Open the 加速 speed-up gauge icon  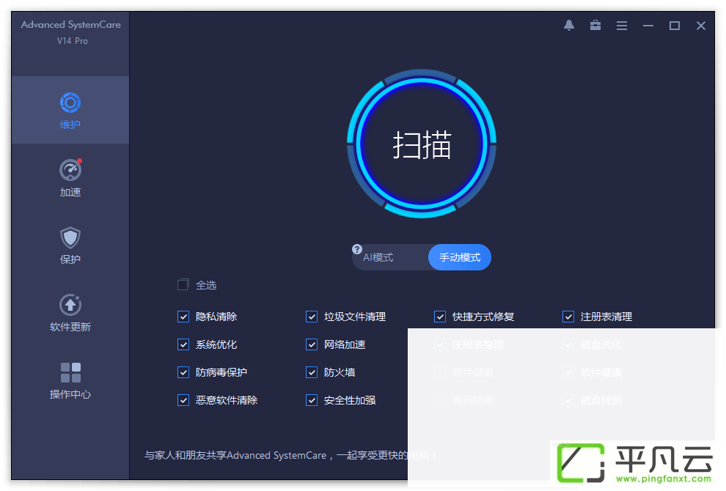point(70,170)
